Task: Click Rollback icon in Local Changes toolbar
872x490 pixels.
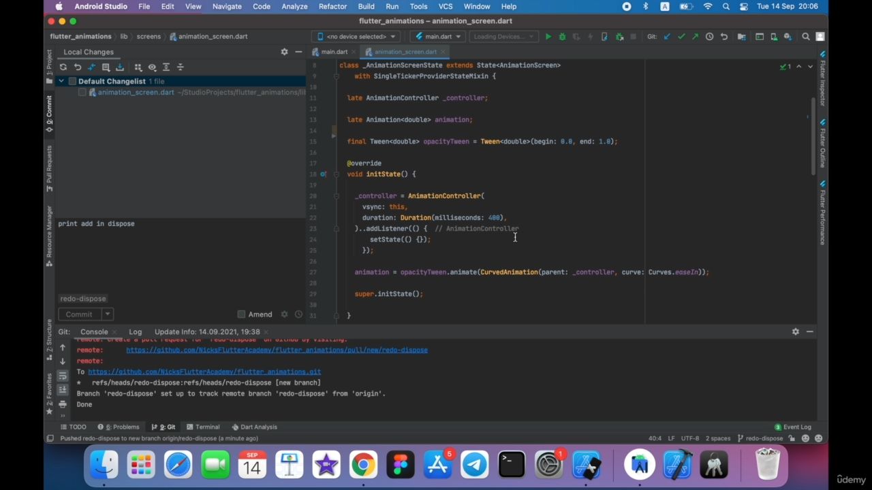Action: point(78,67)
